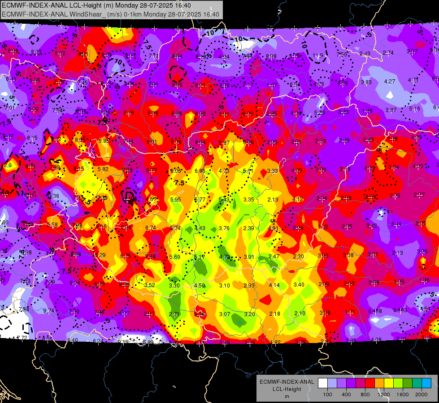
Task: Click the wind shear value 4.27
Action: 389,81
